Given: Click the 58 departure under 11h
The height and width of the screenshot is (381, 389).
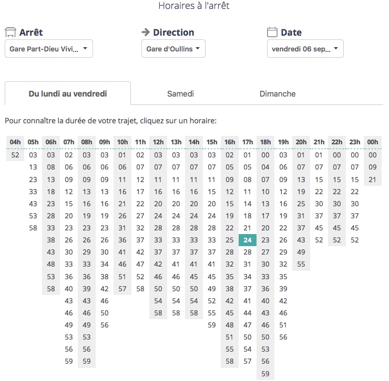Looking at the screenshot, I should (x=140, y=289).
